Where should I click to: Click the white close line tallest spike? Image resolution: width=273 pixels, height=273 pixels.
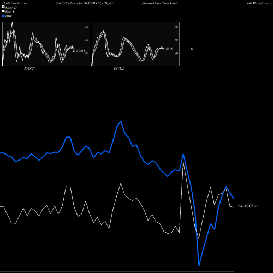coord(183,162)
